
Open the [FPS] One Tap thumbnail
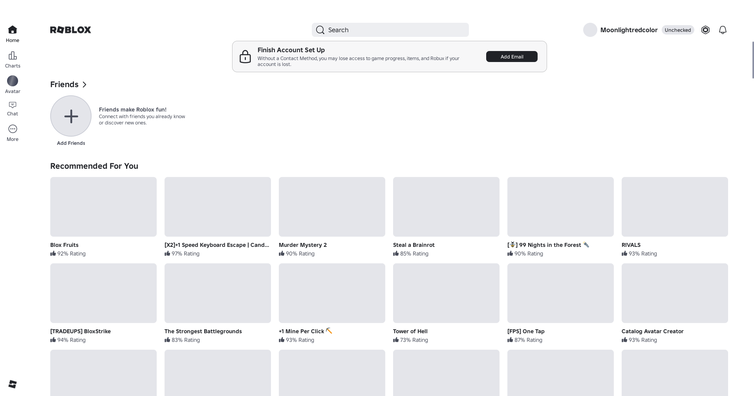tap(560, 293)
